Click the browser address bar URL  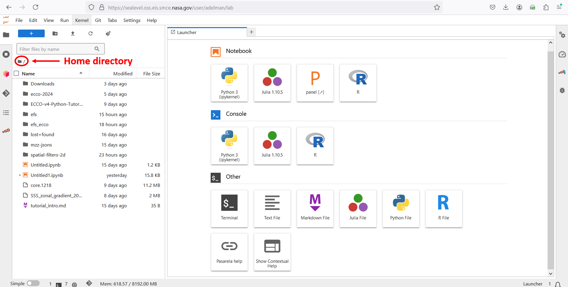(171, 8)
